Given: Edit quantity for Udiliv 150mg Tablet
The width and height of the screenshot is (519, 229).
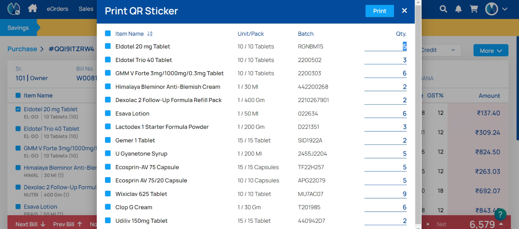Looking at the screenshot, I should (385, 220).
